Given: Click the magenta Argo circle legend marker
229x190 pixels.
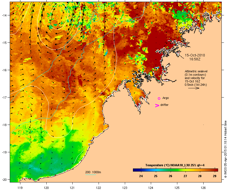Looking at the screenshot, I should 159,99.
